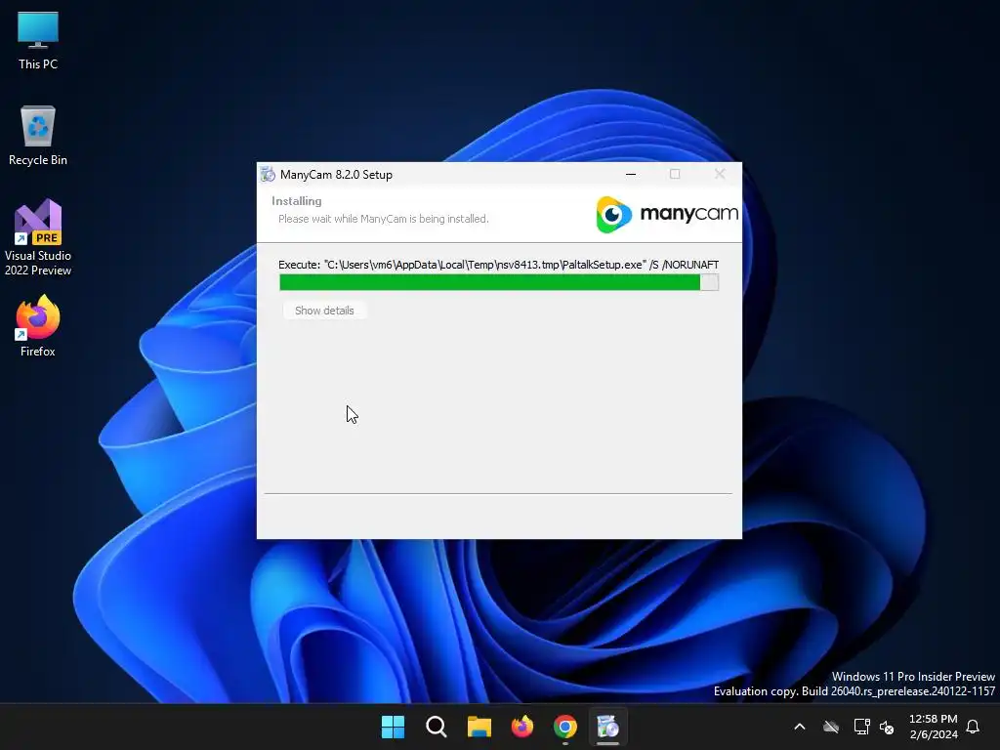Screen dimensions: 1000x750
Task: Open the This PC desktop icon
Action: click(x=38, y=41)
